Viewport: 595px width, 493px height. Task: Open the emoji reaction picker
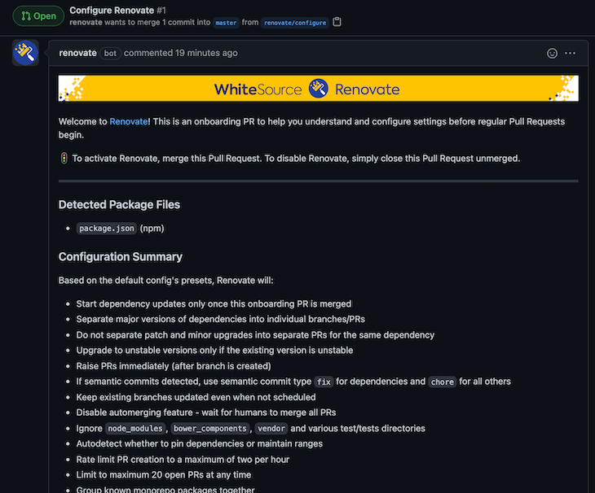pos(552,53)
